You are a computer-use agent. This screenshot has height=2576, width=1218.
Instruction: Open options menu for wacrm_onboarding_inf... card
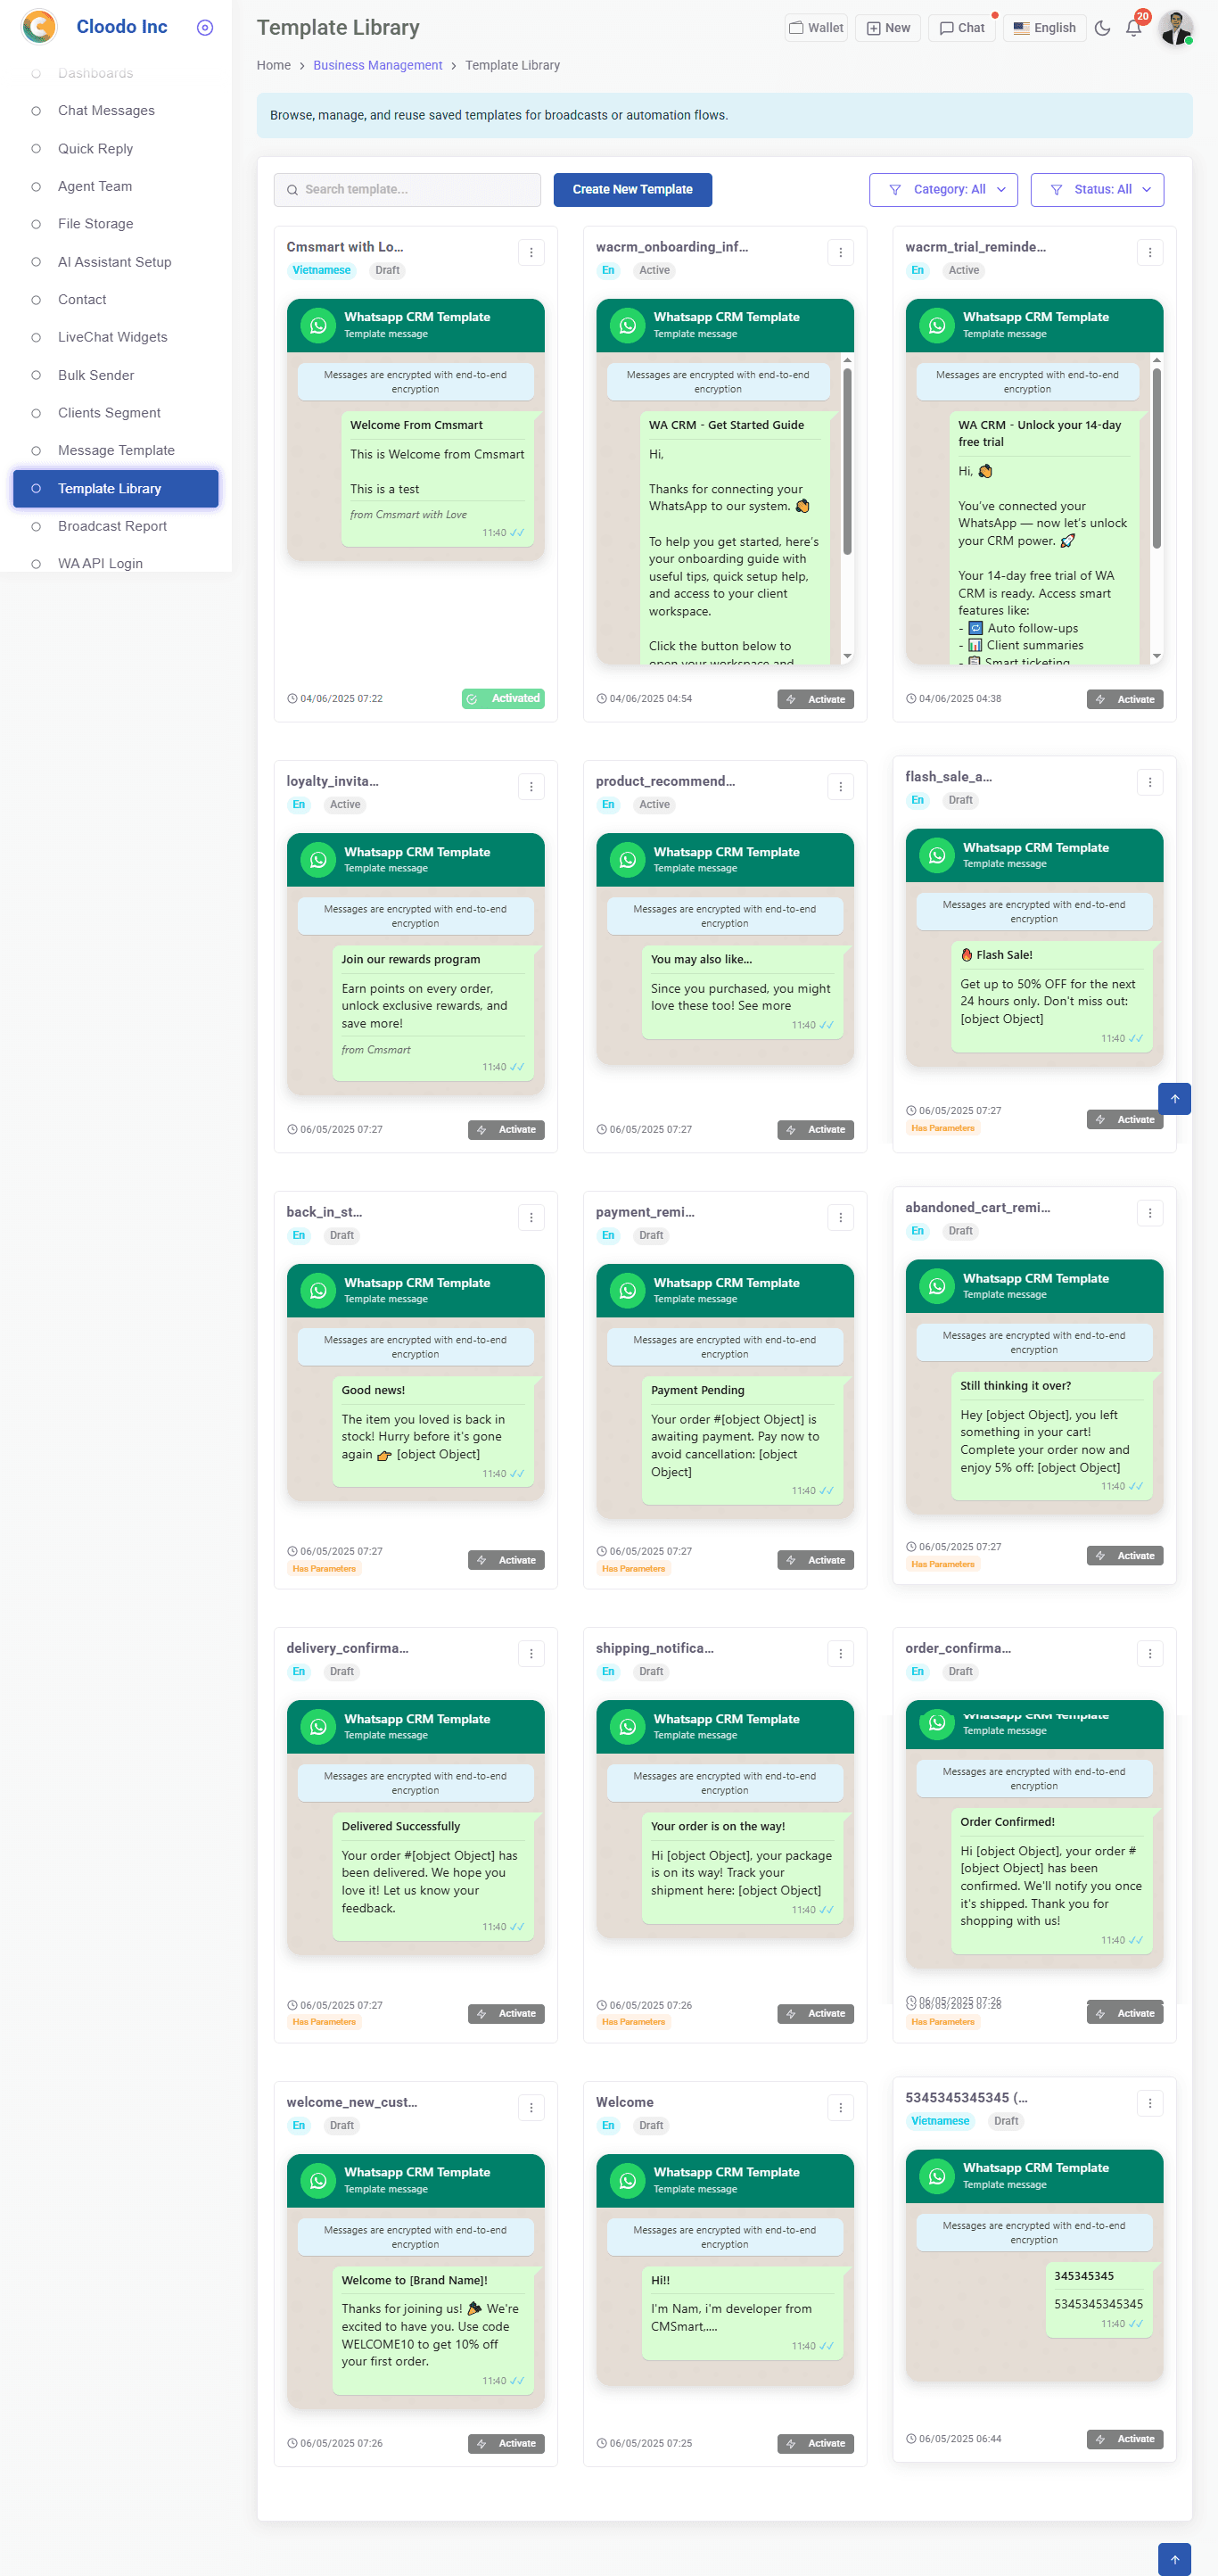click(x=840, y=253)
